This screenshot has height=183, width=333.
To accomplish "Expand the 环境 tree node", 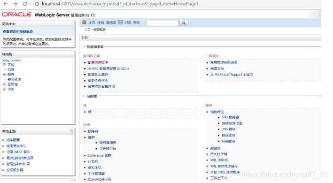I will pyautogui.click(x=4, y=65).
